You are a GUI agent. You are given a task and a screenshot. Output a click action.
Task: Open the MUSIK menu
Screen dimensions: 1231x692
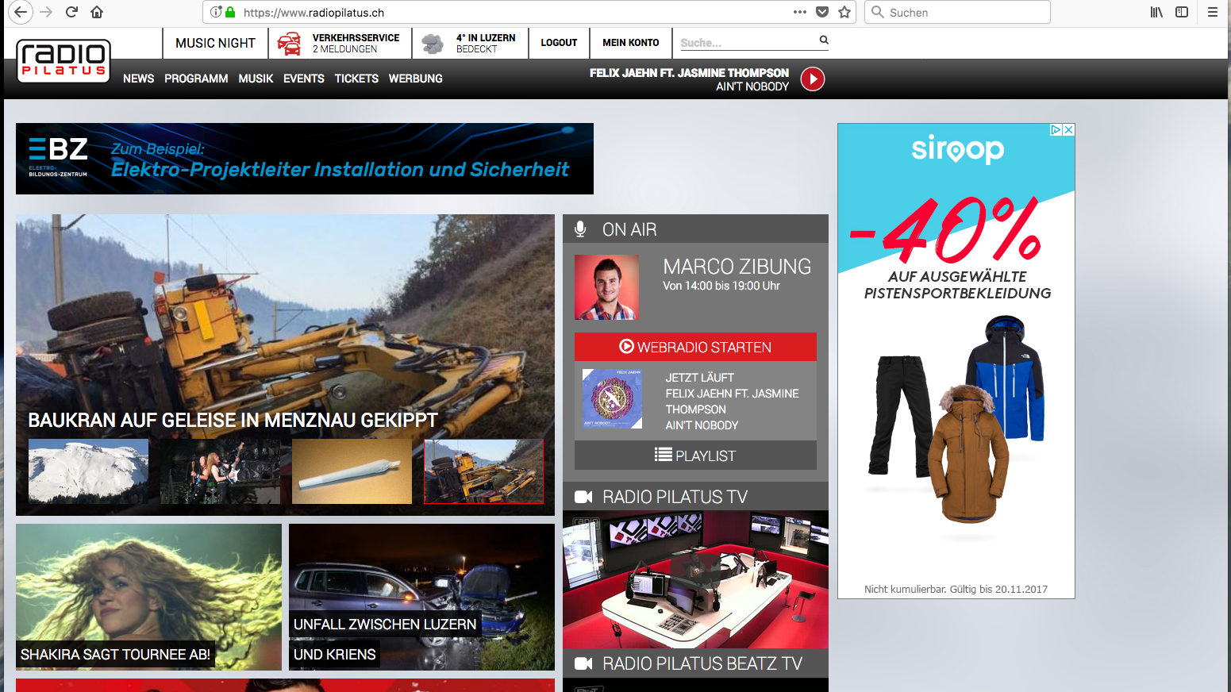click(x=256, y=79)
